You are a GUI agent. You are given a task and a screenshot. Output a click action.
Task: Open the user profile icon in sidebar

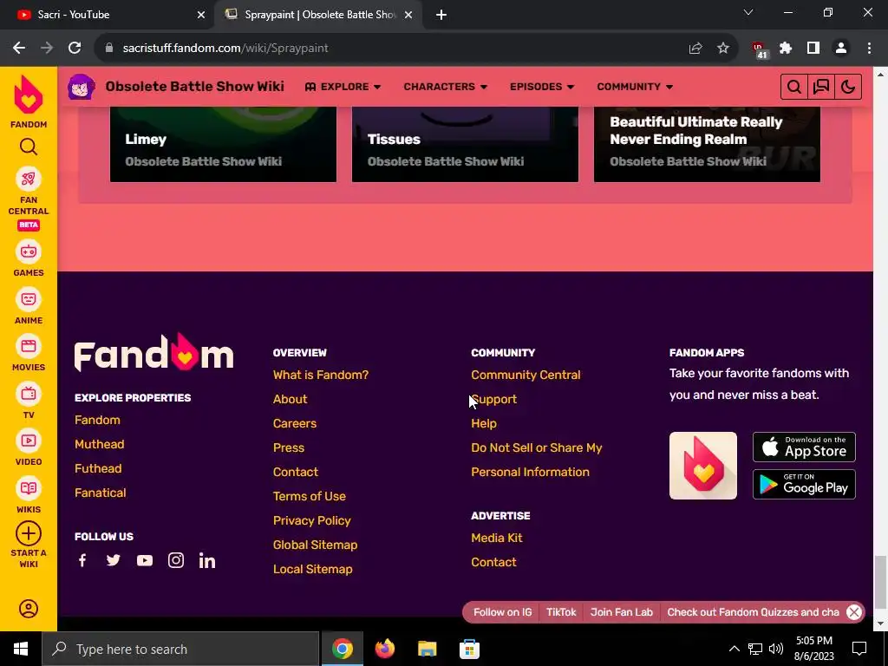pos(29,609)
